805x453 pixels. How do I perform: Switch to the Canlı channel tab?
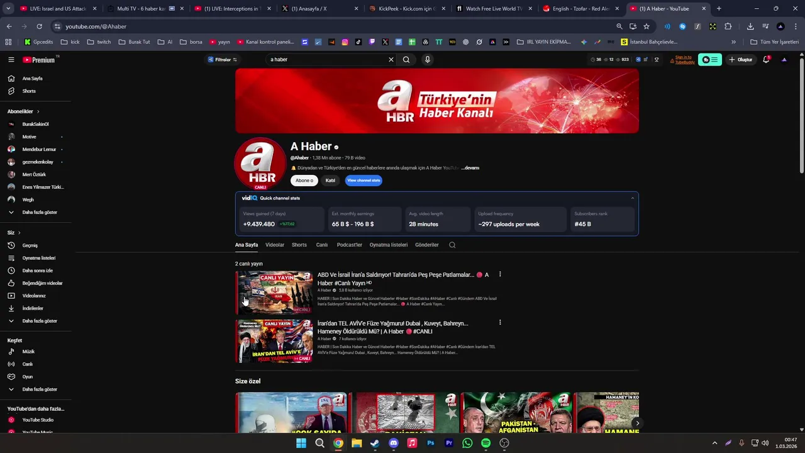(322, 245)
